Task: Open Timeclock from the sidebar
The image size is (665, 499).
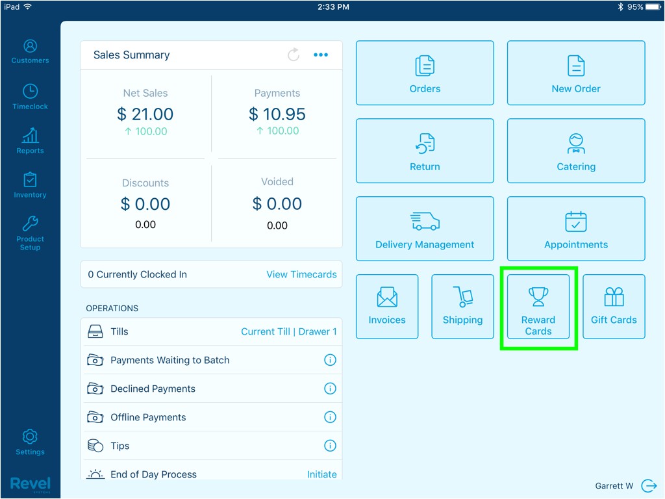Action: tap(30, 97)
